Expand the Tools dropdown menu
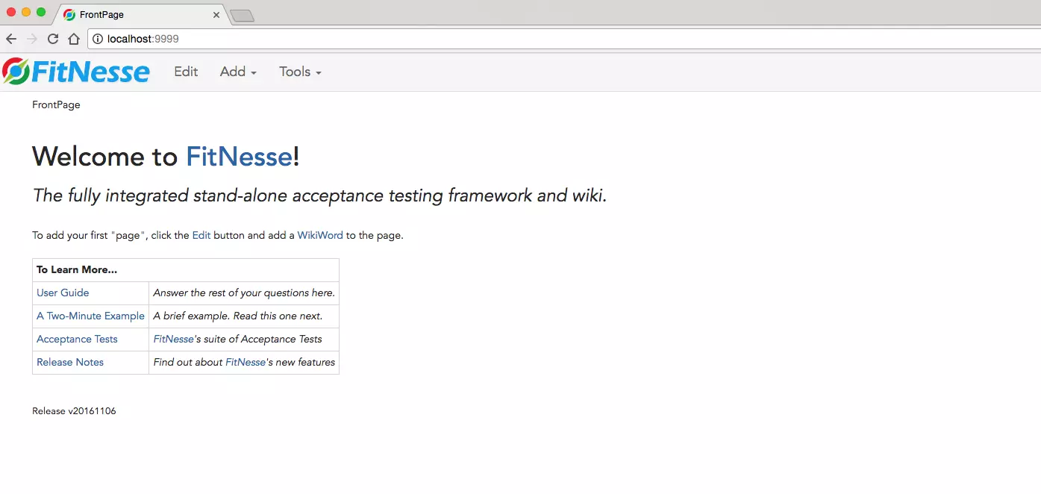This screenshot has height=494, width=1041. (300, 72)
